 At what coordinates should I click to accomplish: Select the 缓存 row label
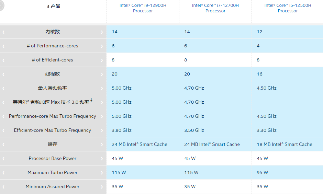pos(53,144)
